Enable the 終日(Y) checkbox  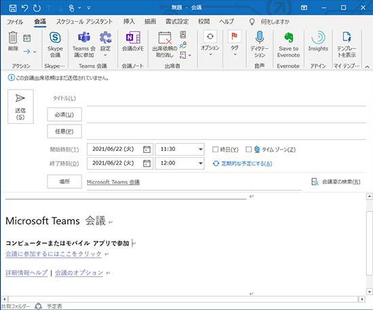215,150
